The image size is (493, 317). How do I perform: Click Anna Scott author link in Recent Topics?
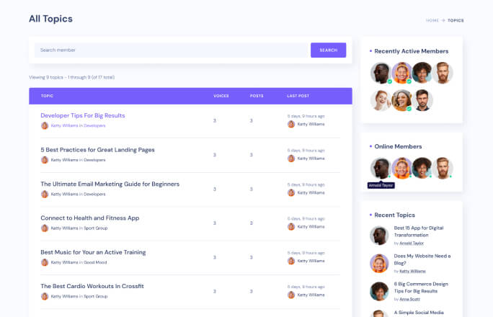(x=409, y=299)
